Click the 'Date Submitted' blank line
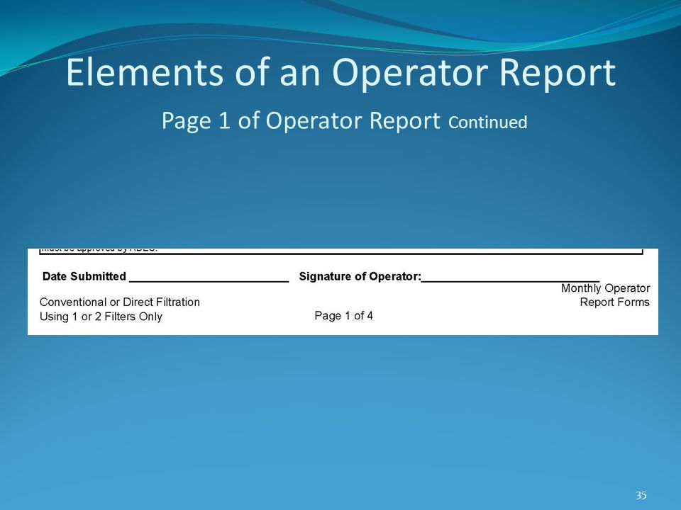 pyautogui.click(x=209, y=280)
